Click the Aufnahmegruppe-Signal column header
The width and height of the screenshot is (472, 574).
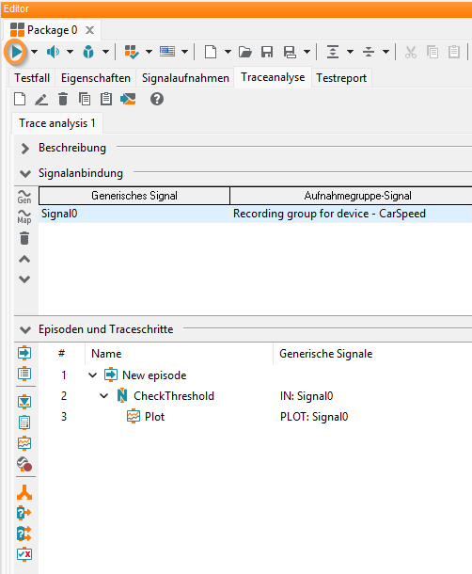351,196
